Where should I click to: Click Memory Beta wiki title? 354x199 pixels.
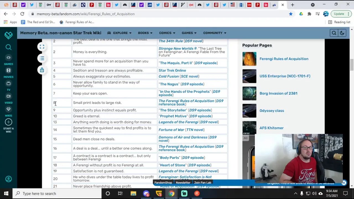coord(61,33)
